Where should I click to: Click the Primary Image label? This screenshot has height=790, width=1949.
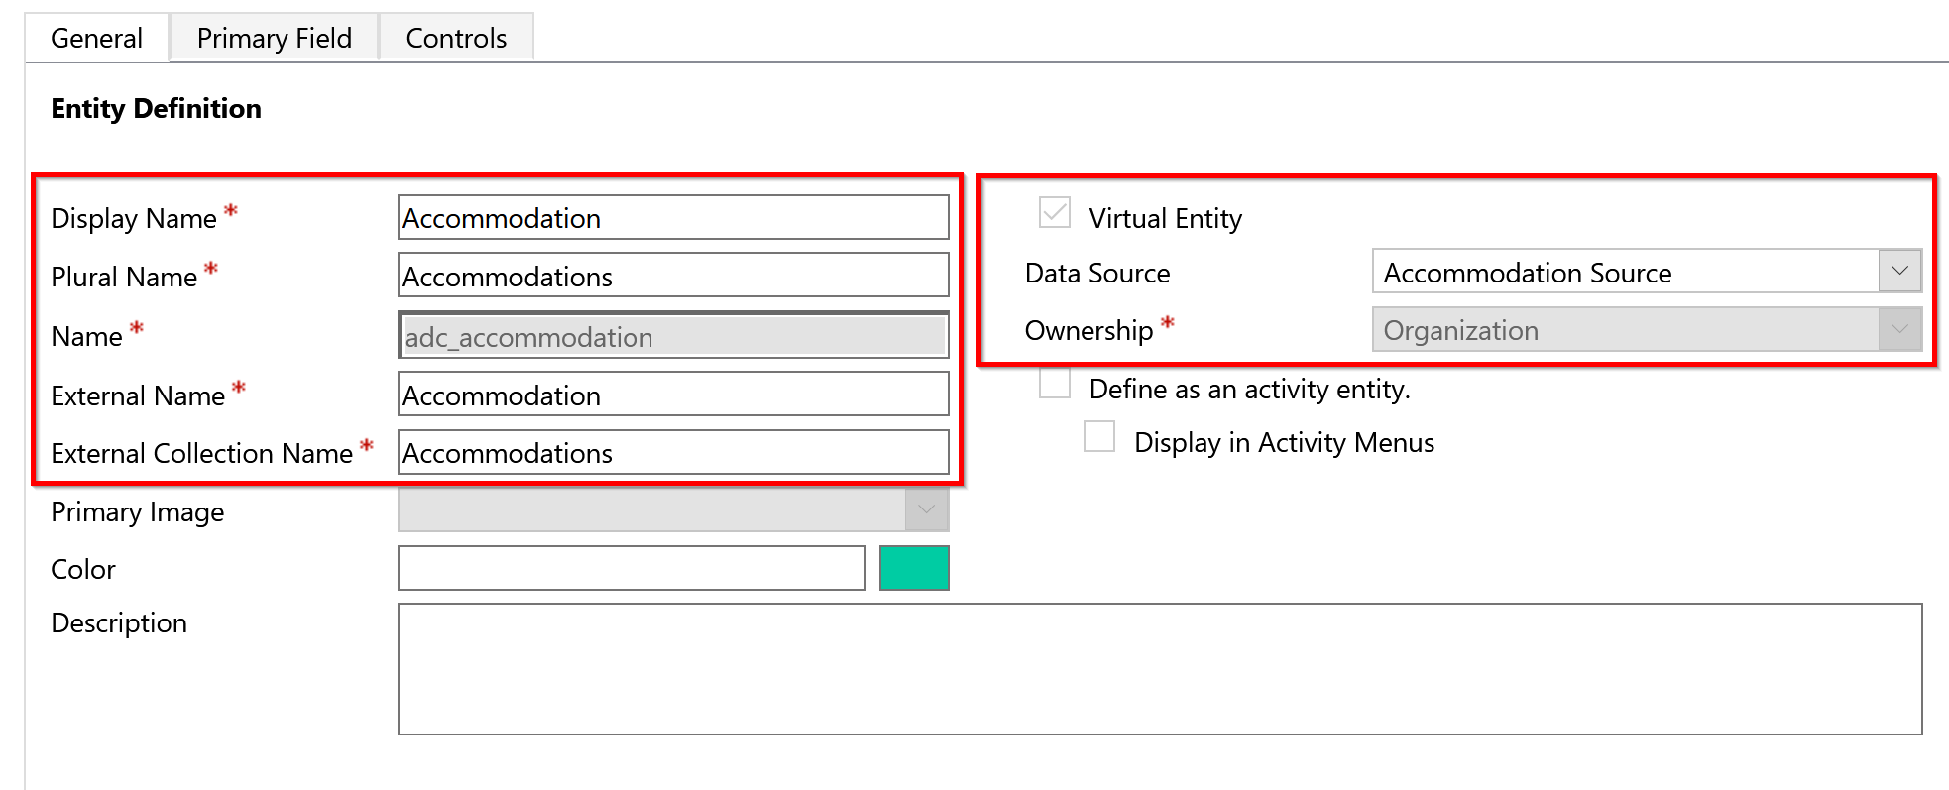click(138, 511)
